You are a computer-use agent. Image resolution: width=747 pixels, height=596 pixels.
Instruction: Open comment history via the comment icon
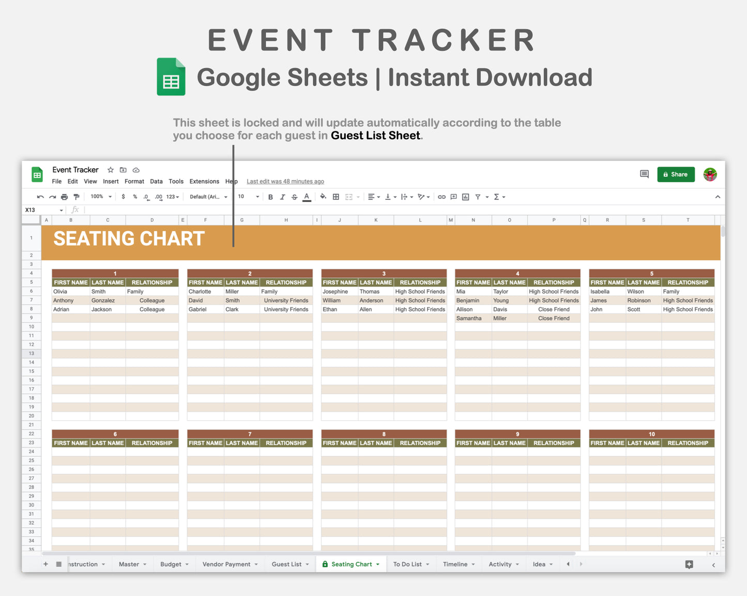click(x=644, y=174)
